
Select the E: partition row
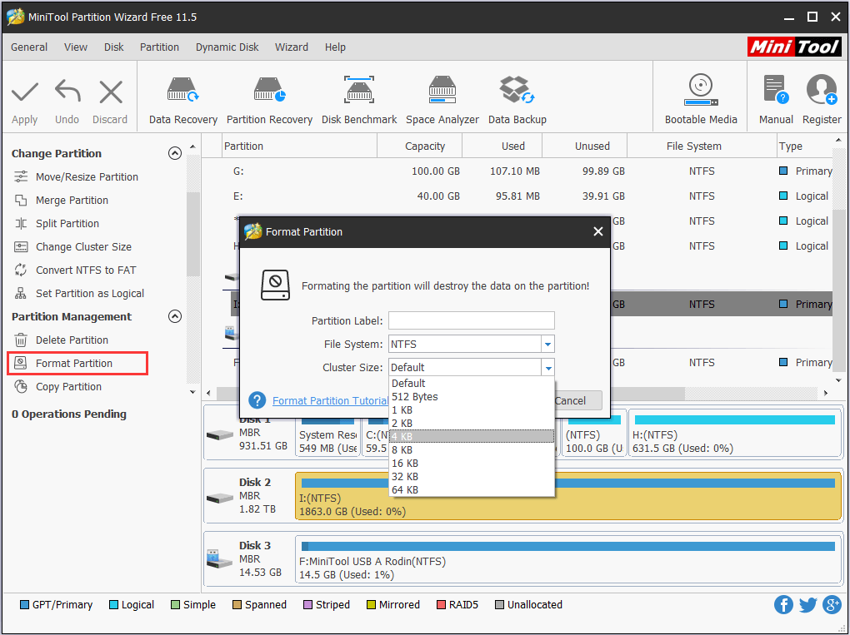click(517, 196)
